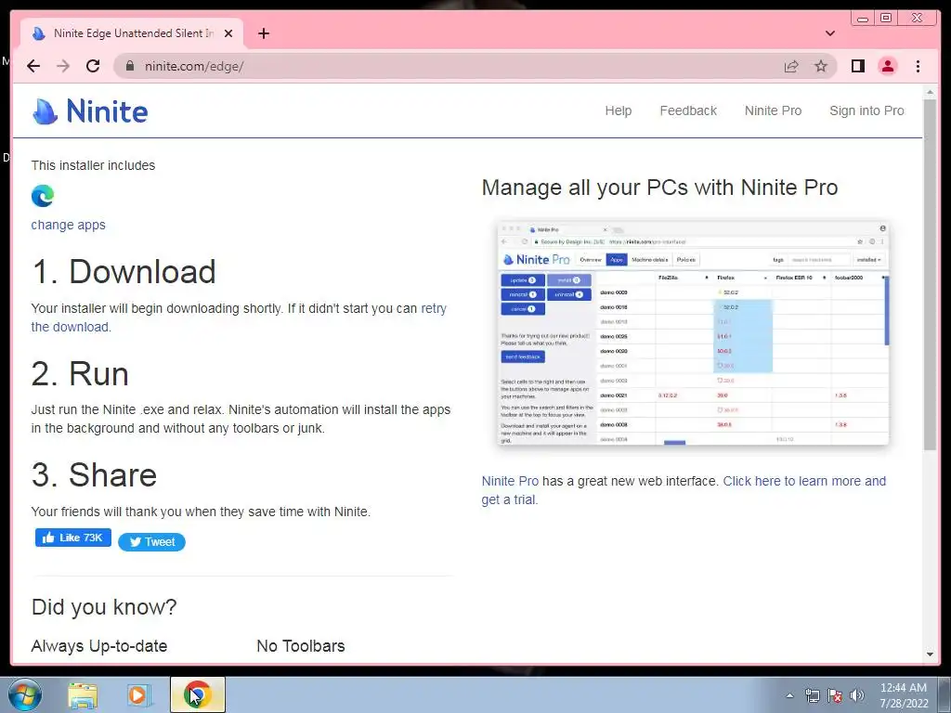The width and height of the screenshot is (951, 713).
Task: Click the 'This installer includes' text
Action: point(93,165)
